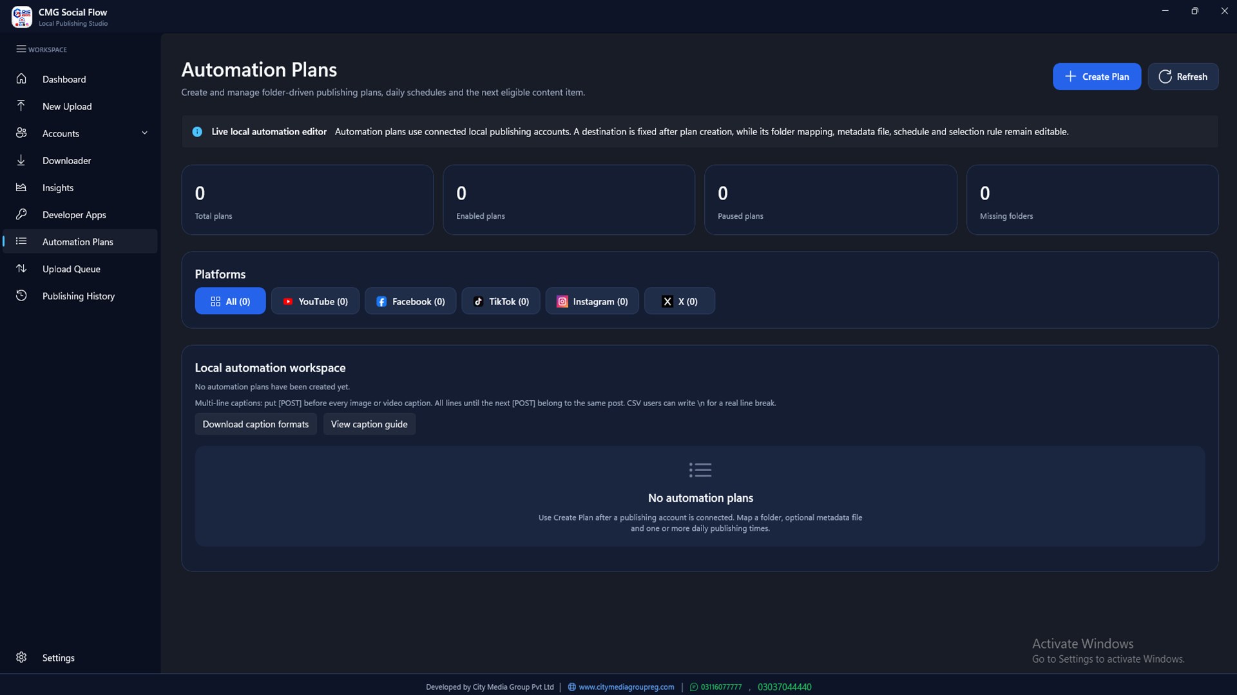Click phone number 03037044440

tap(784, 687)
